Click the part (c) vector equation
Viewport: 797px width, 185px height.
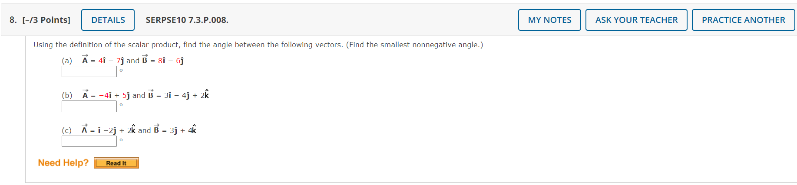pyautogui.click(x=139, y=130)
